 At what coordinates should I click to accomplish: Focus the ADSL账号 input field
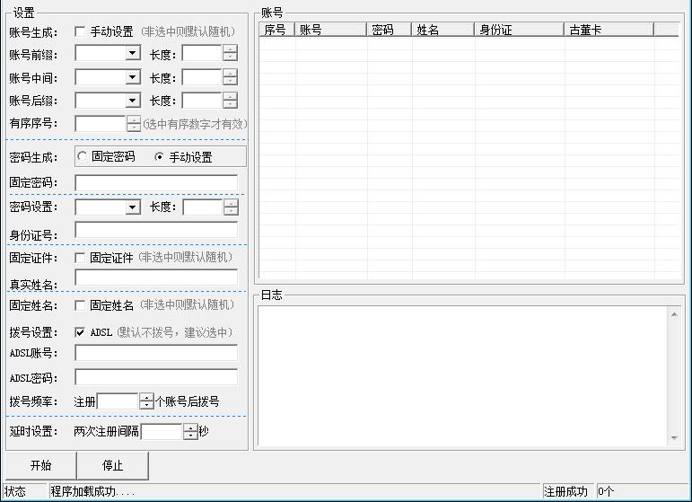(156, 353)
